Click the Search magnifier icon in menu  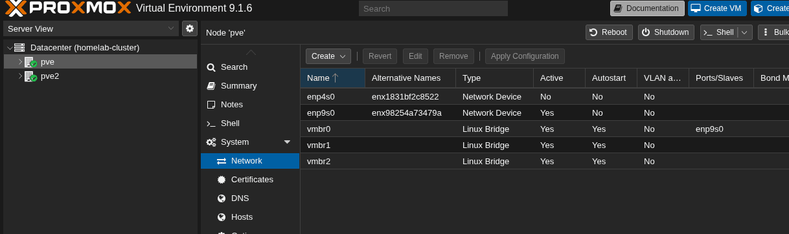tap(211, 67)
